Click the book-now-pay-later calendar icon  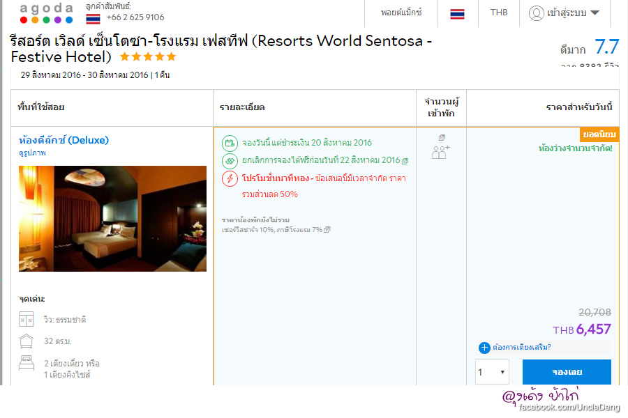coord(230,144)
